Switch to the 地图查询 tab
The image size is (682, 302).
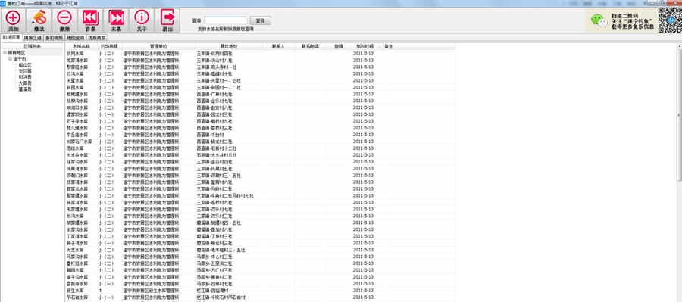pos(76,38)
